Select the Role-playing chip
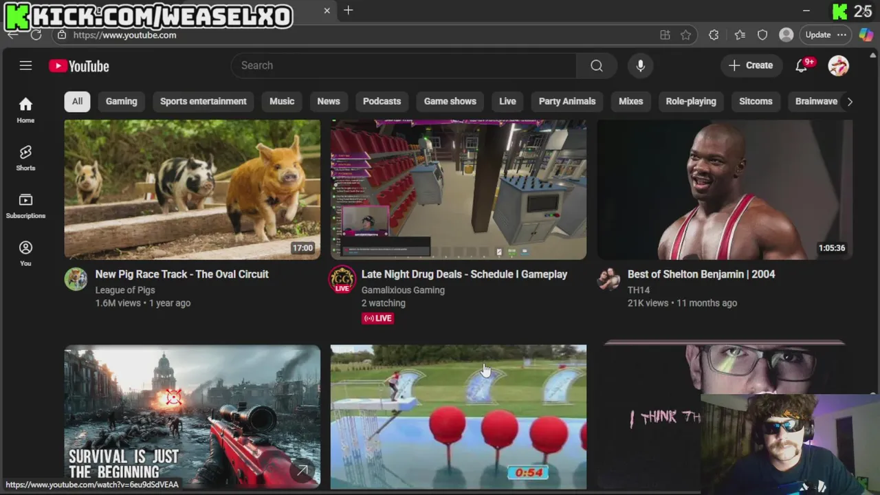This screenshot has width=880, height=495. point(691,101)
